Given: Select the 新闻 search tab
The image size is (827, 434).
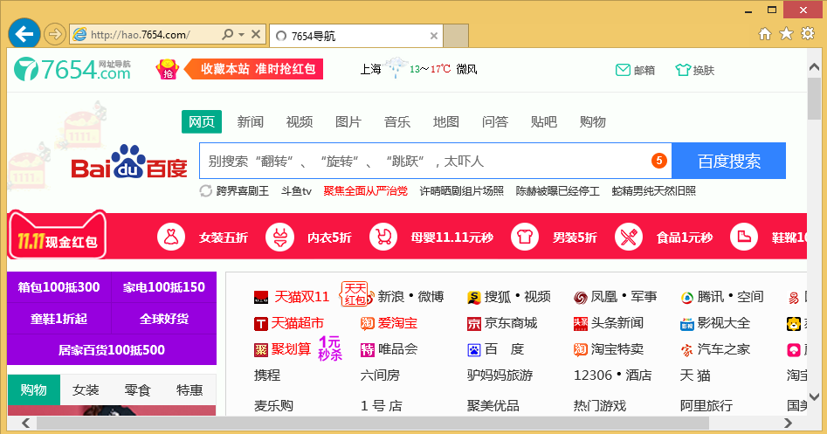Looking at the screenshot, I should (250, 121).
